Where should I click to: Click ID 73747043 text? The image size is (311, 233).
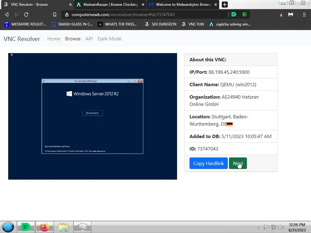tap(204, 149)
